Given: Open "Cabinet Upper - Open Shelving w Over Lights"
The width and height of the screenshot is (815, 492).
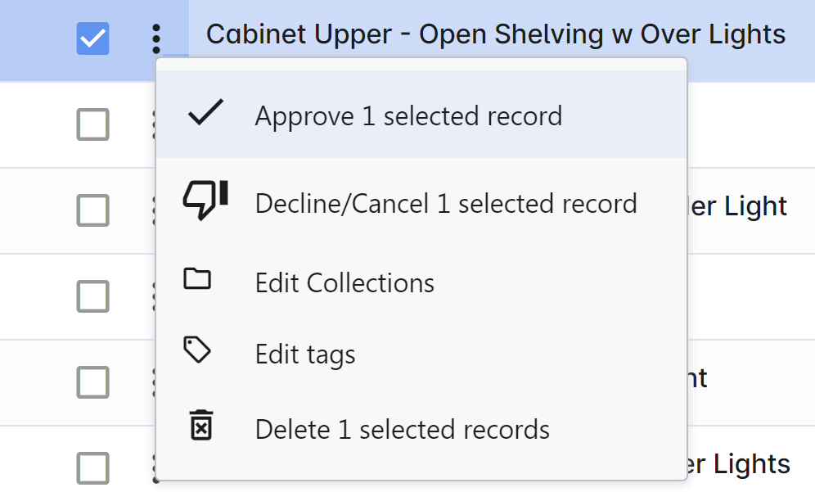Looking at the screenshot, I should tap(495, 34).
